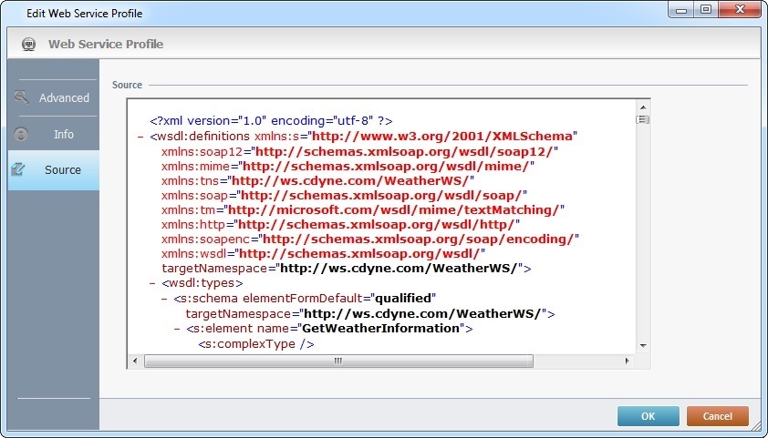Click the pencil icon beside Source

[x=20, y=169]
